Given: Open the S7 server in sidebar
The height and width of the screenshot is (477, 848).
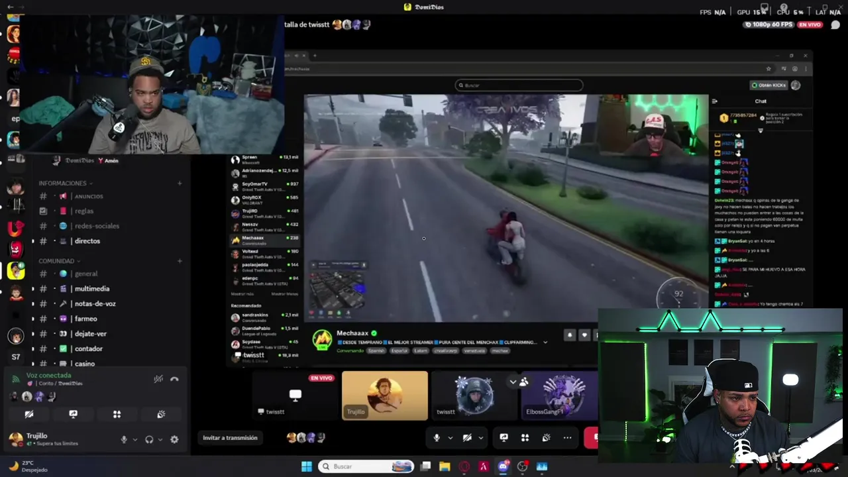Looking at the screenshot, I should [16, 356].
